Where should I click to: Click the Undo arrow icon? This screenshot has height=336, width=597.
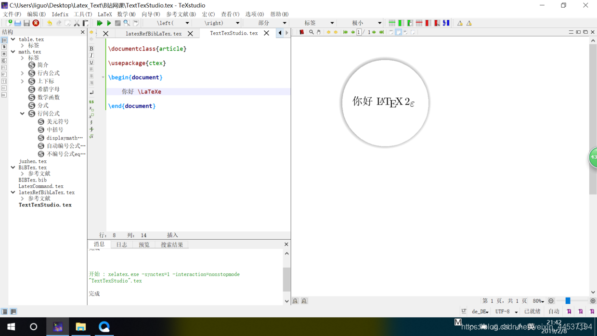tap(49, 23)
